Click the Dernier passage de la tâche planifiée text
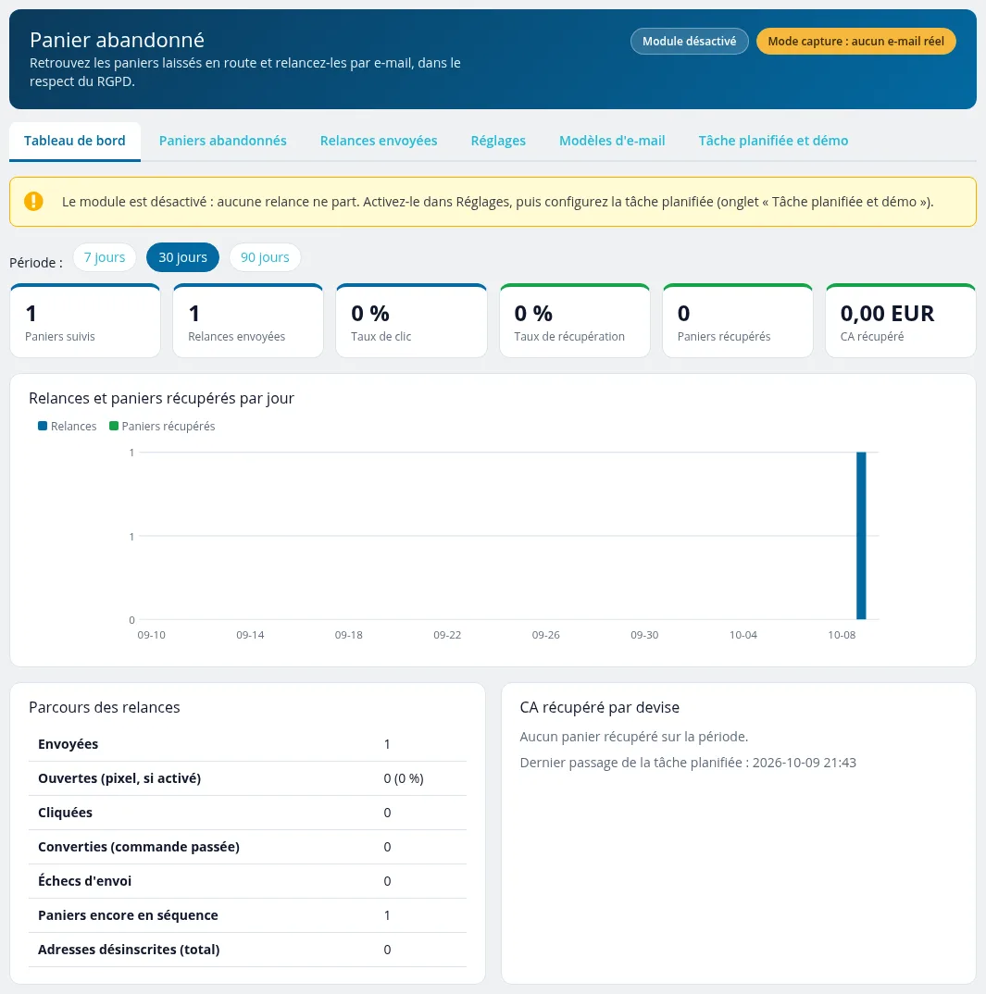This screenshot has height=994, width=986. [688, 763]
